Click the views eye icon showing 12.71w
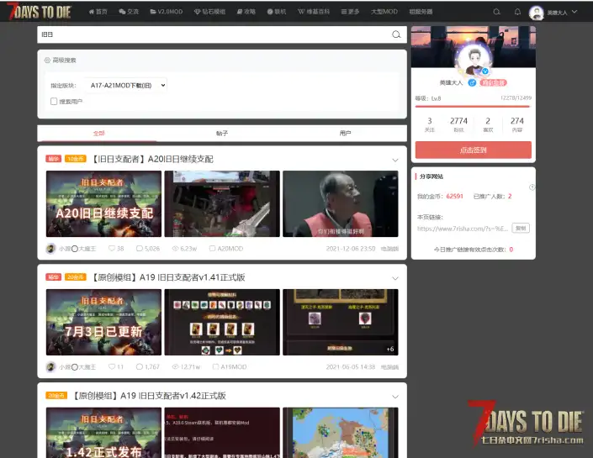 pos(175,366)
